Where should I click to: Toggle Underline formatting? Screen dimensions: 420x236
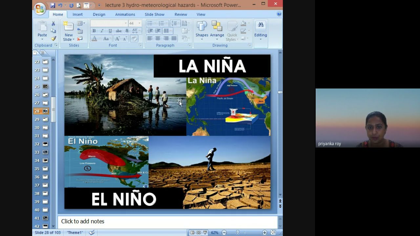(x=110, y=31)
